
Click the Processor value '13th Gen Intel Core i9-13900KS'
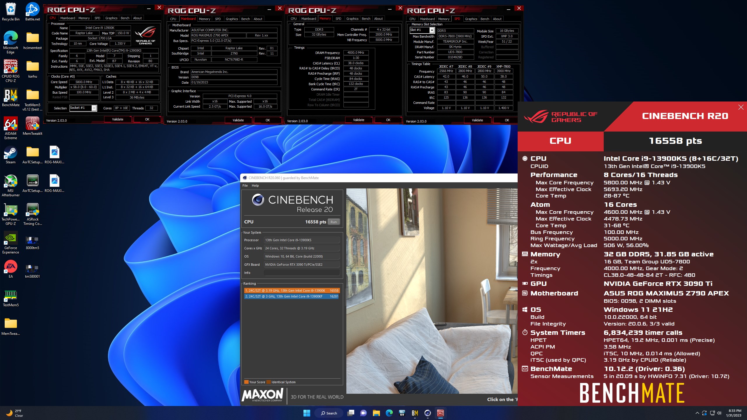(x=302, y=240)
